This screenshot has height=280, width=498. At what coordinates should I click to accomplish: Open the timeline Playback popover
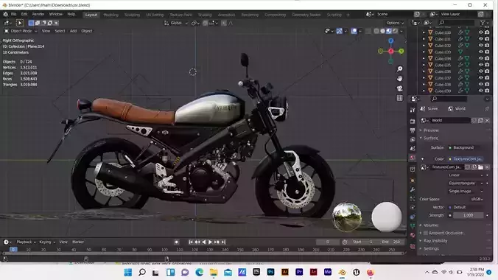coord(26,242)
